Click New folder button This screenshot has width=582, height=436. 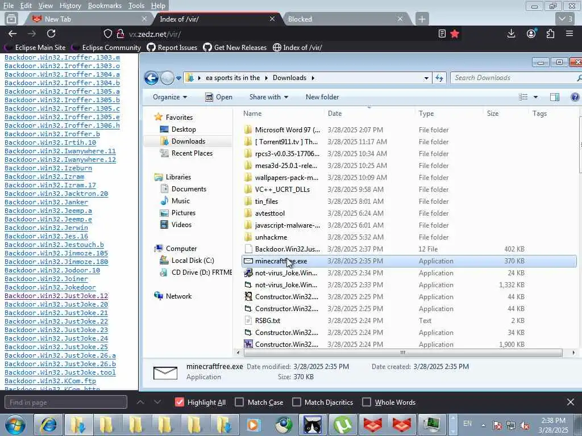point(322,97)
